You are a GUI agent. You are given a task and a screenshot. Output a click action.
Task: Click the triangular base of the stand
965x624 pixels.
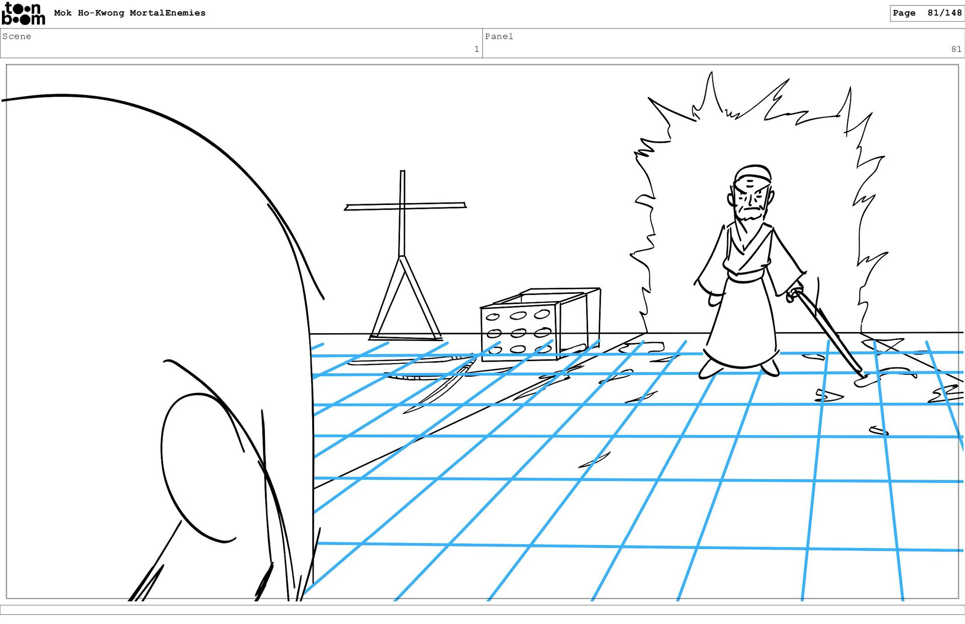coord(405,301)
